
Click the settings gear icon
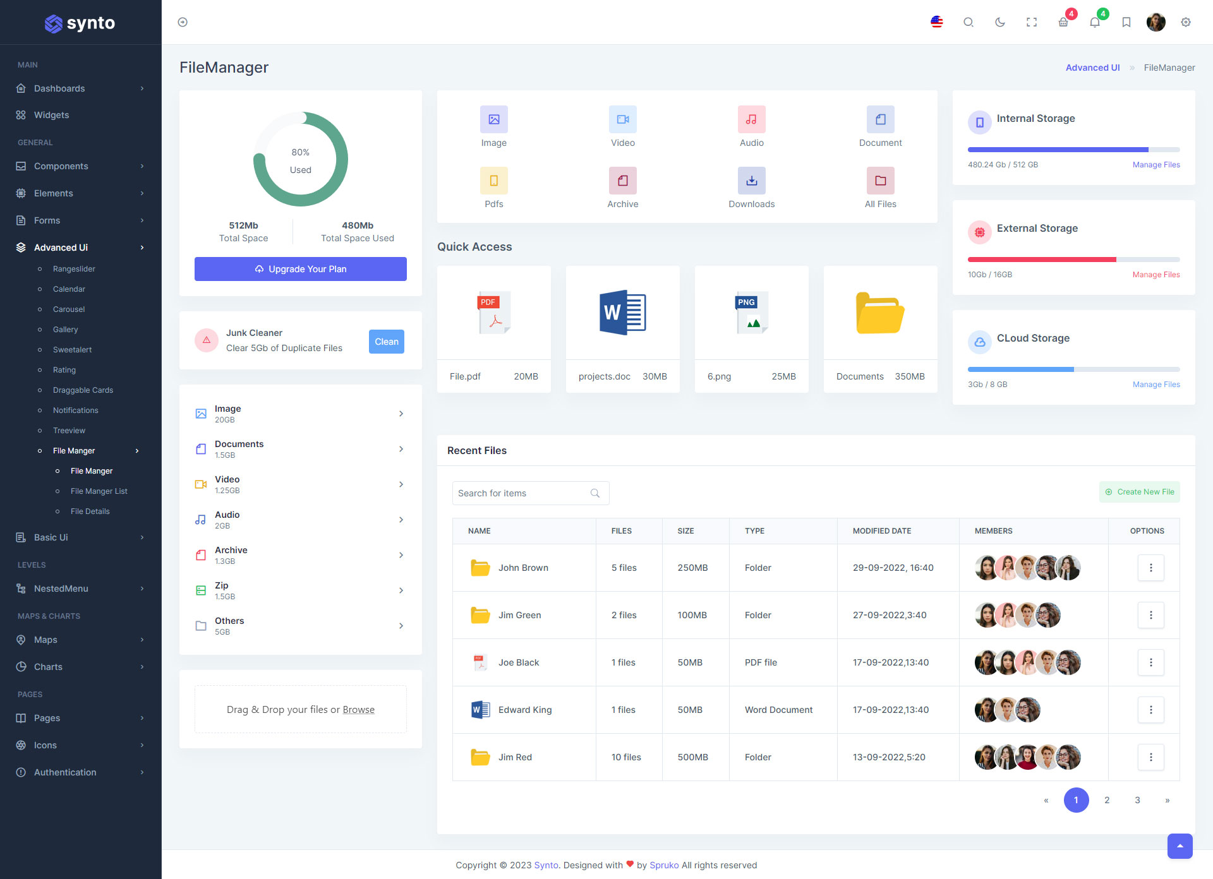click(x=1186, y=22)
